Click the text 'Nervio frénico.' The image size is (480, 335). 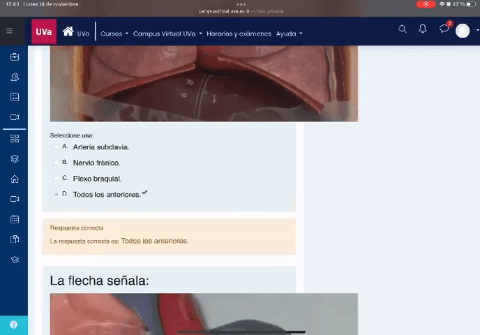tap(97, 163)
